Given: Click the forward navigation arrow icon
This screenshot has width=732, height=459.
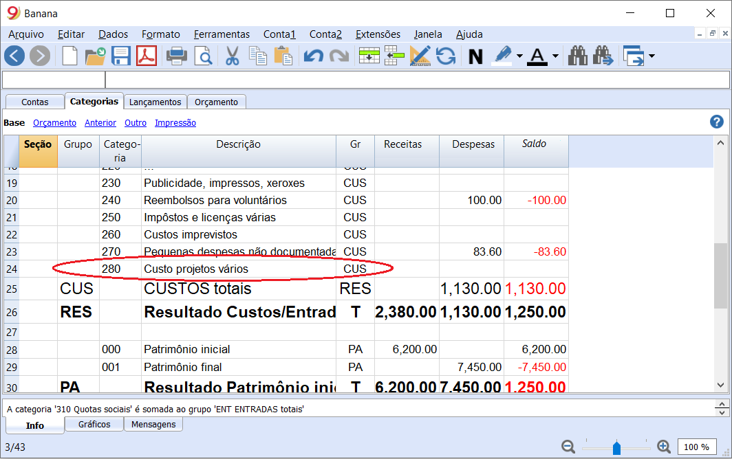Looking at the screenshot, I should coord(40,56).
